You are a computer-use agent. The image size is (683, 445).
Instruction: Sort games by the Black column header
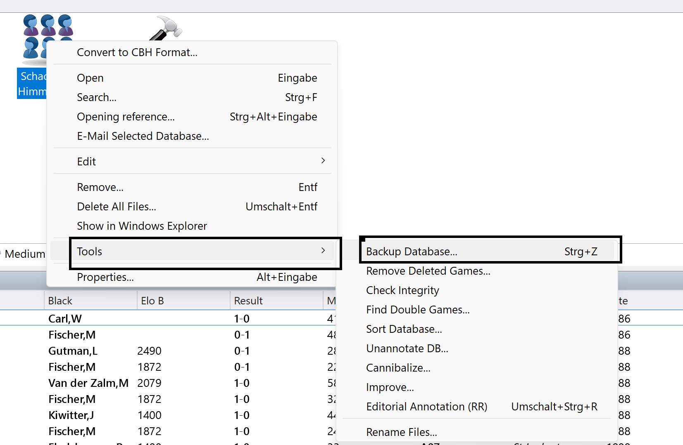click(60, 300)
